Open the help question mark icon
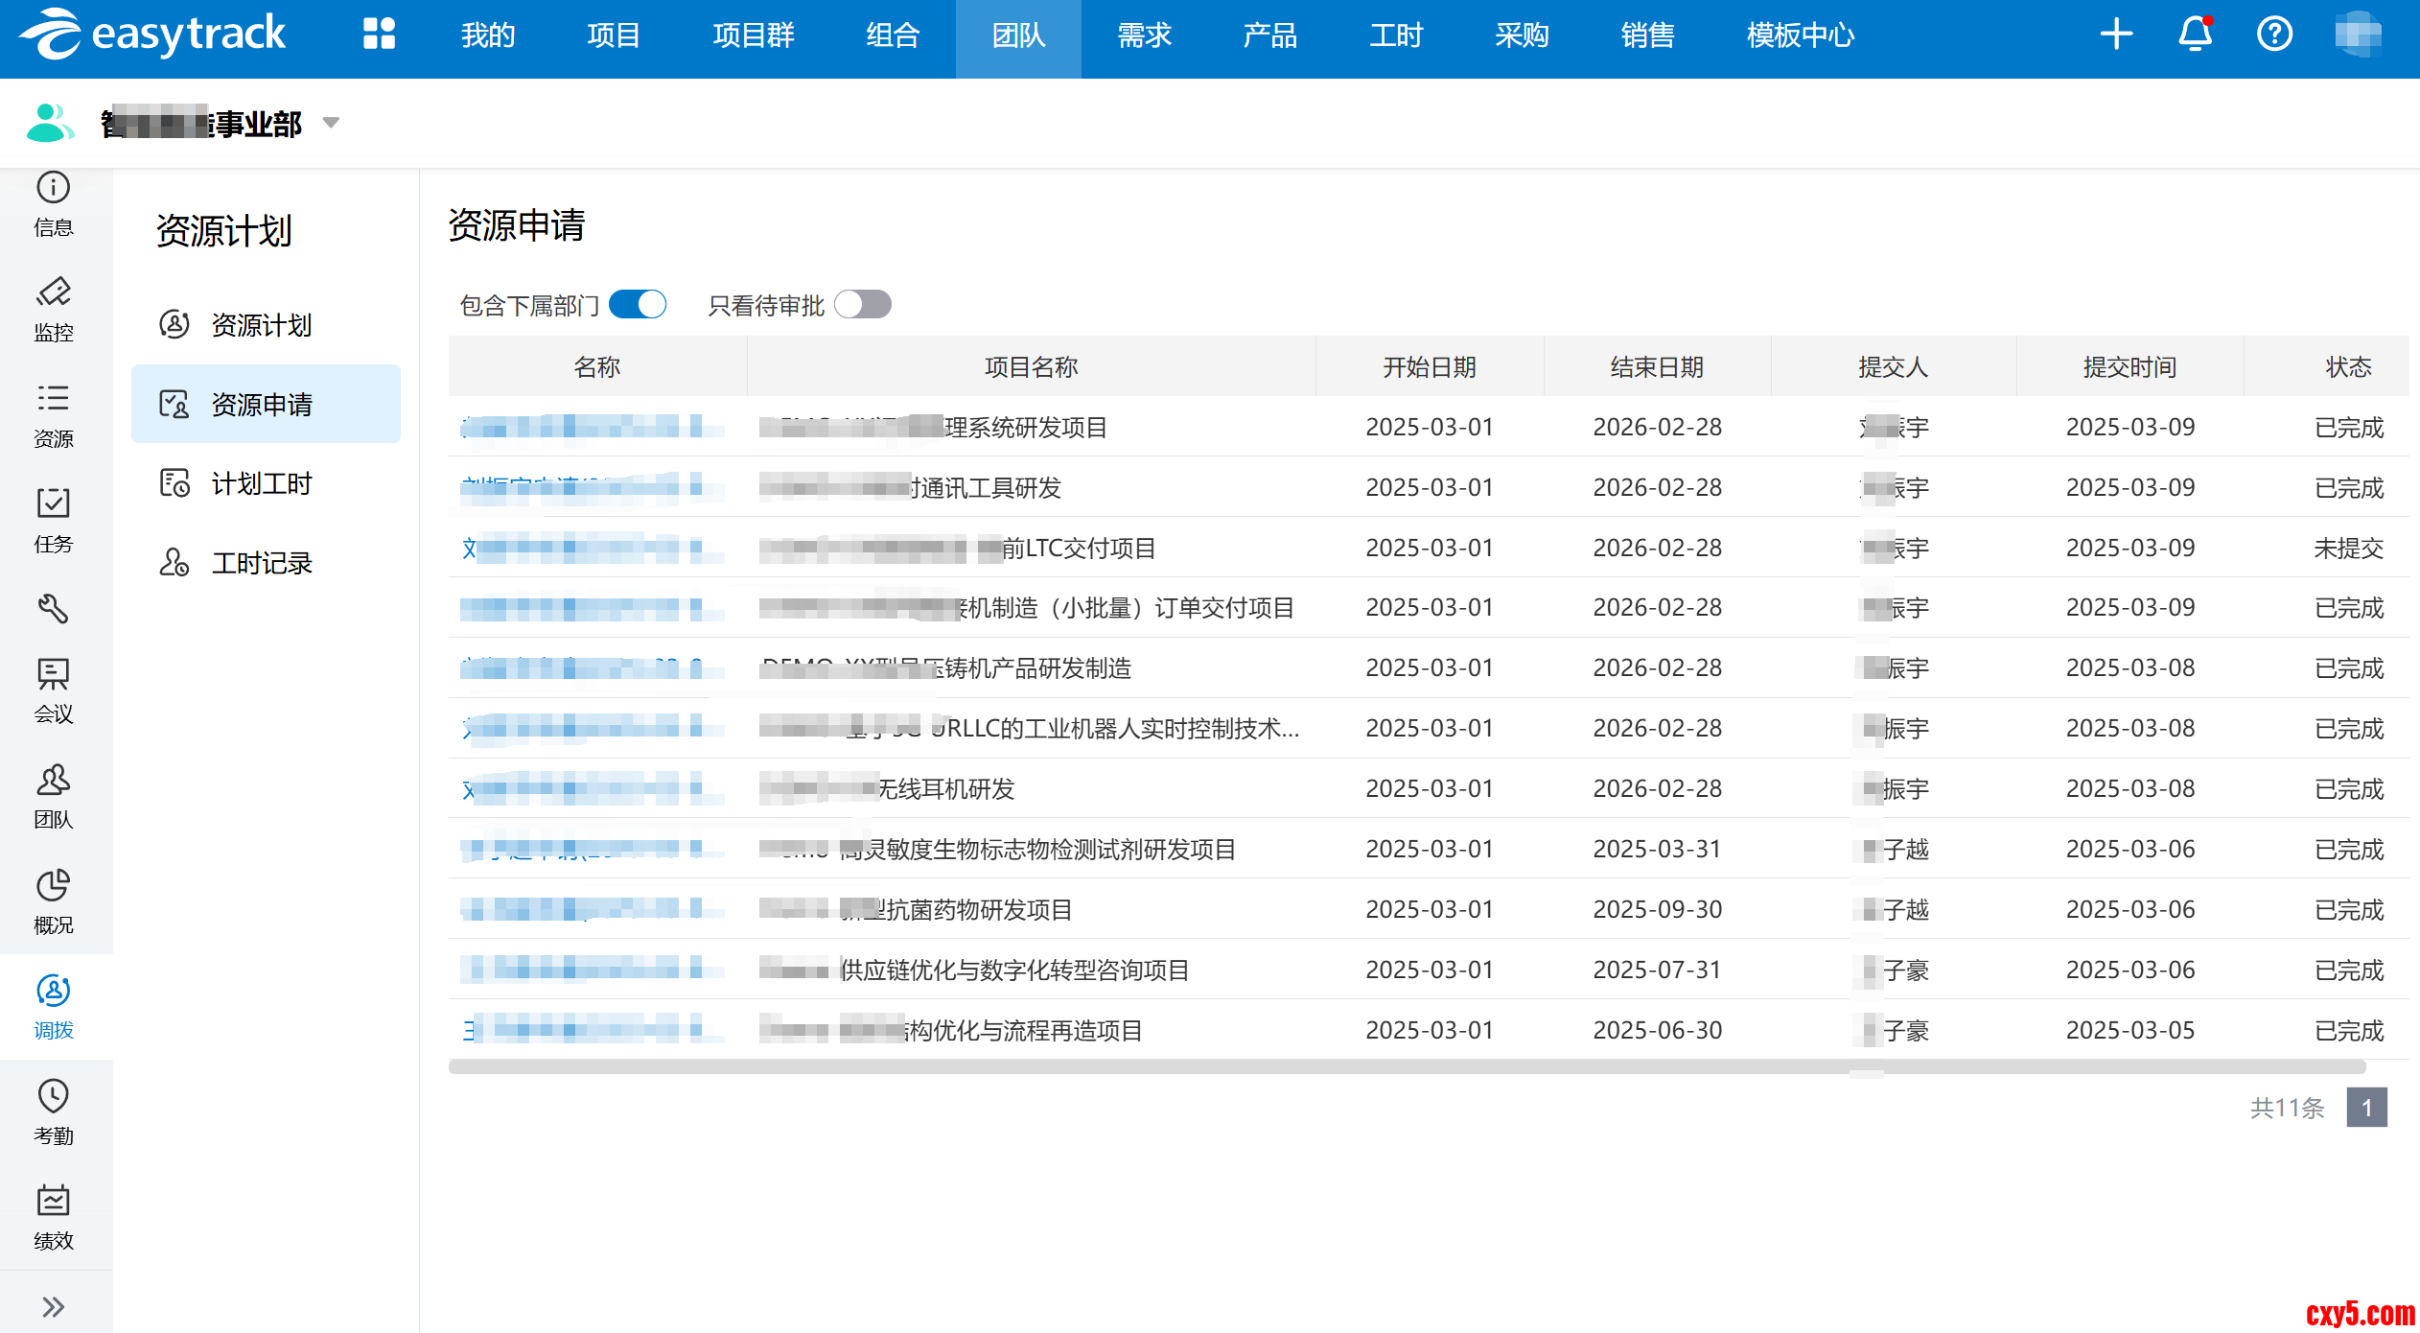This screenshot has height=1333, width=2420. [2274, 35]
